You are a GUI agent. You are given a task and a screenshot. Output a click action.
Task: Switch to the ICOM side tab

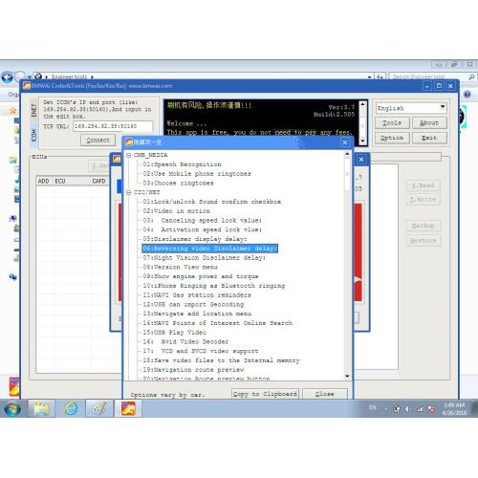click(34, 135)
